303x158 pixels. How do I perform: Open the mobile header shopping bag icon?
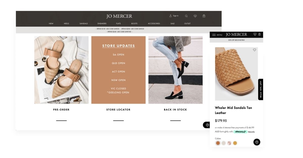coord(259,34)
